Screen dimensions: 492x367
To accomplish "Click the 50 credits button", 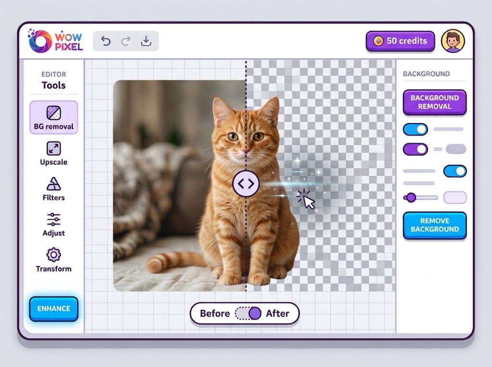I will click(x=400, y=41).
